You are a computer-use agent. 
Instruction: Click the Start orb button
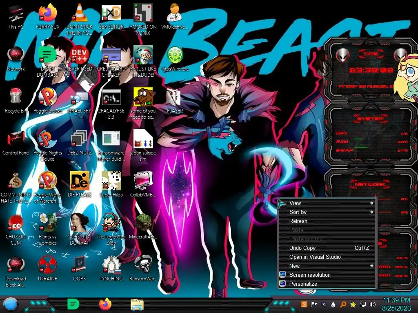click(11, 304)
